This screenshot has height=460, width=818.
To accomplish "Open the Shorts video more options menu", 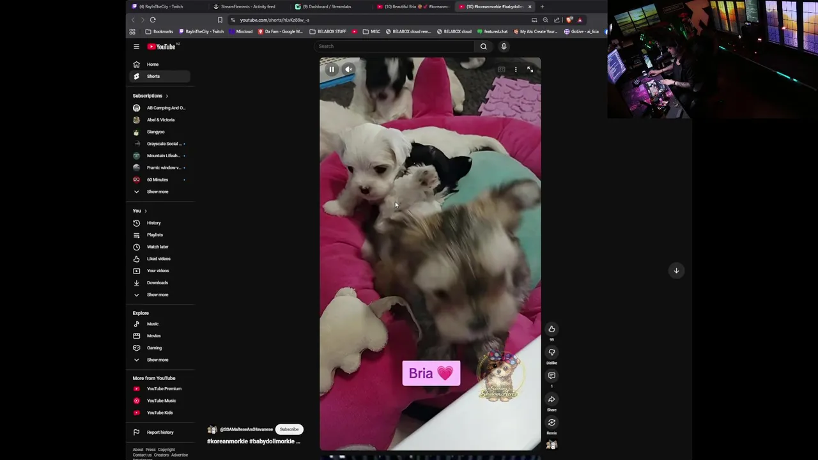I will point(516,69).
